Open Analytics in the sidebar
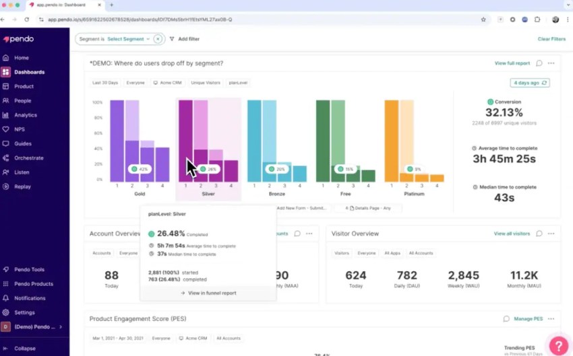Viewport: 573px width, 356px height. coord(26,115)
